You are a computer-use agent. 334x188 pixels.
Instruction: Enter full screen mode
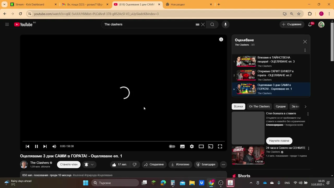(x=220, y=146)
